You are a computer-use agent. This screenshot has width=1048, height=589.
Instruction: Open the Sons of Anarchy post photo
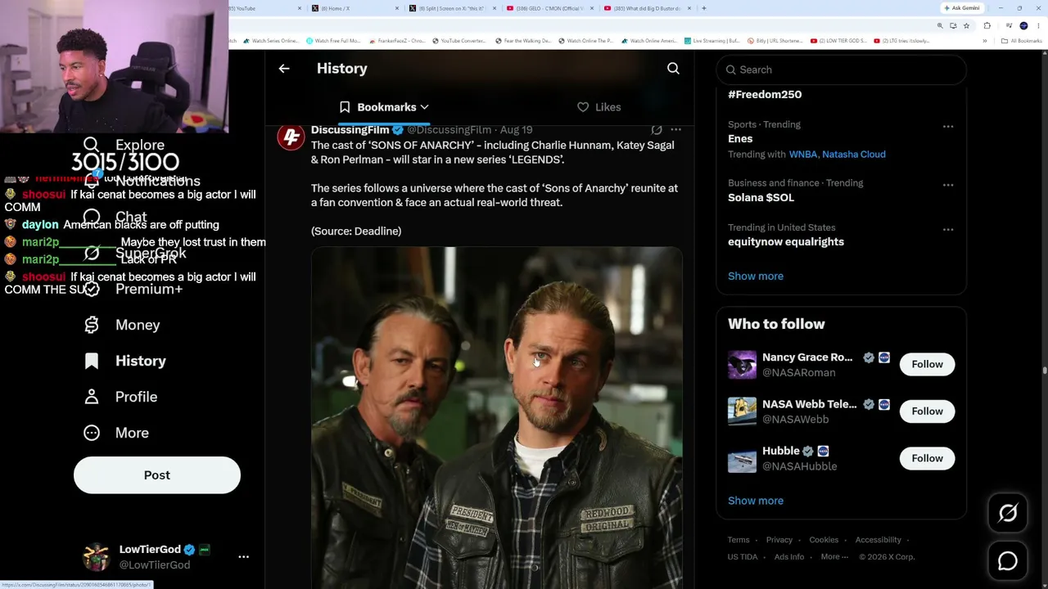tap(497, 417)
